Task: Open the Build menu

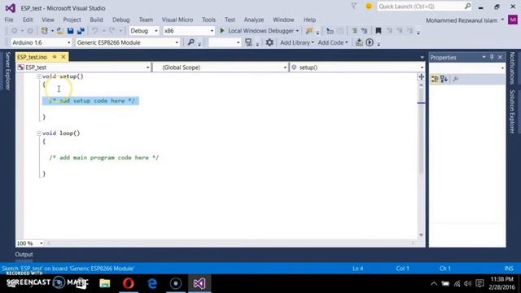Action: (x=96, y=20)
